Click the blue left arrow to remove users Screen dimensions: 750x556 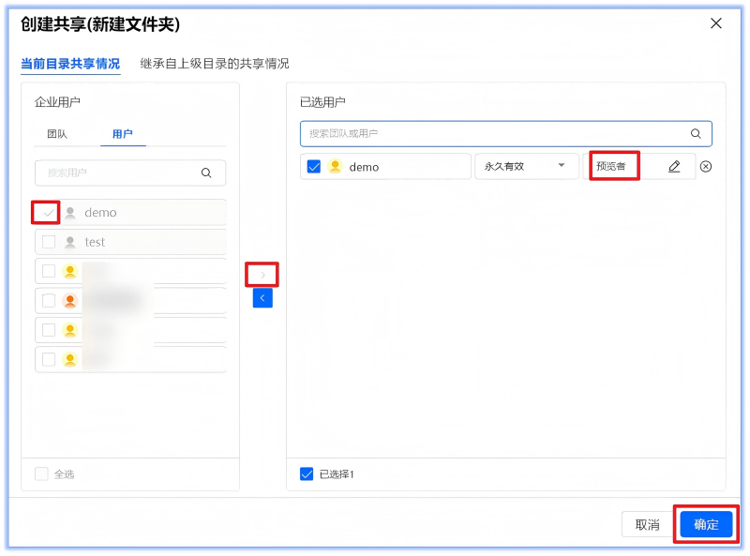(x=262, y=298)
